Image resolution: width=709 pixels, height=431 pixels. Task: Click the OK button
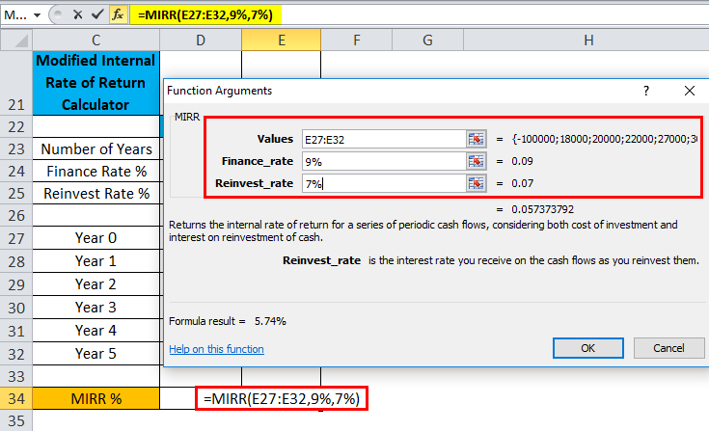click(x=587, y=348)
